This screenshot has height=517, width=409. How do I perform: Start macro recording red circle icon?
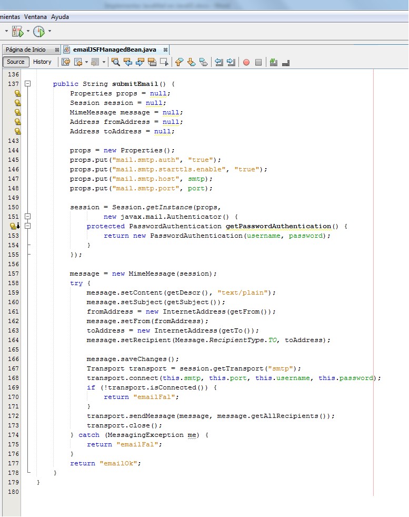click(x=246, y=62)
